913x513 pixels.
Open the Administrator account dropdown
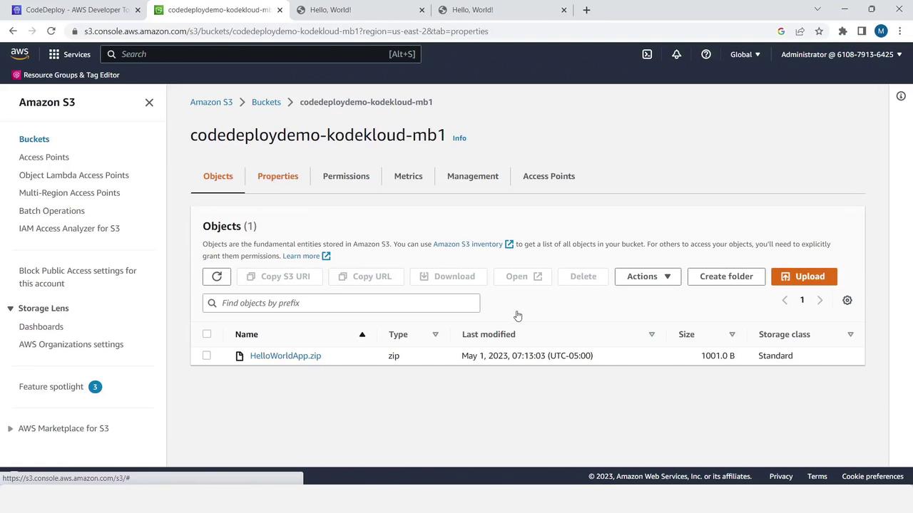pos(842,54)
